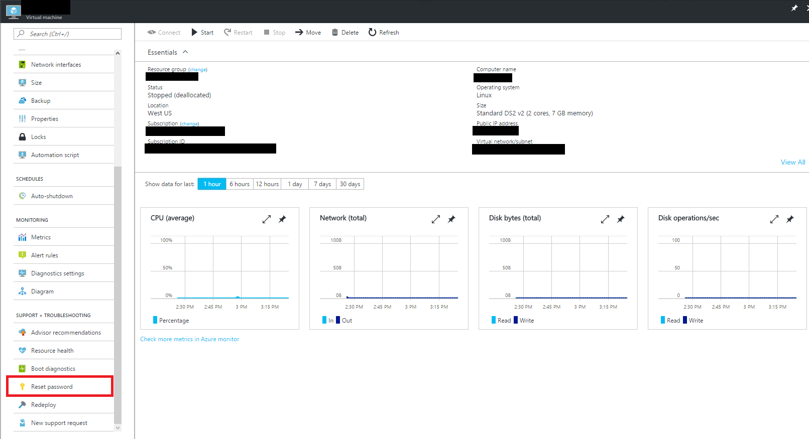Select the 30 days time range
809x439 pixels.
pyautogui.click(x=350, y=184)
